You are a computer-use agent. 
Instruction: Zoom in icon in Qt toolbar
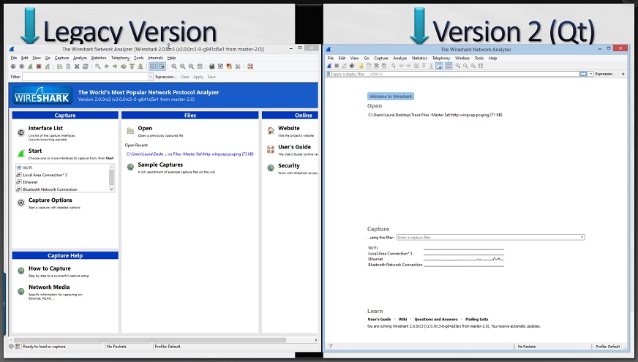(458, 66)
